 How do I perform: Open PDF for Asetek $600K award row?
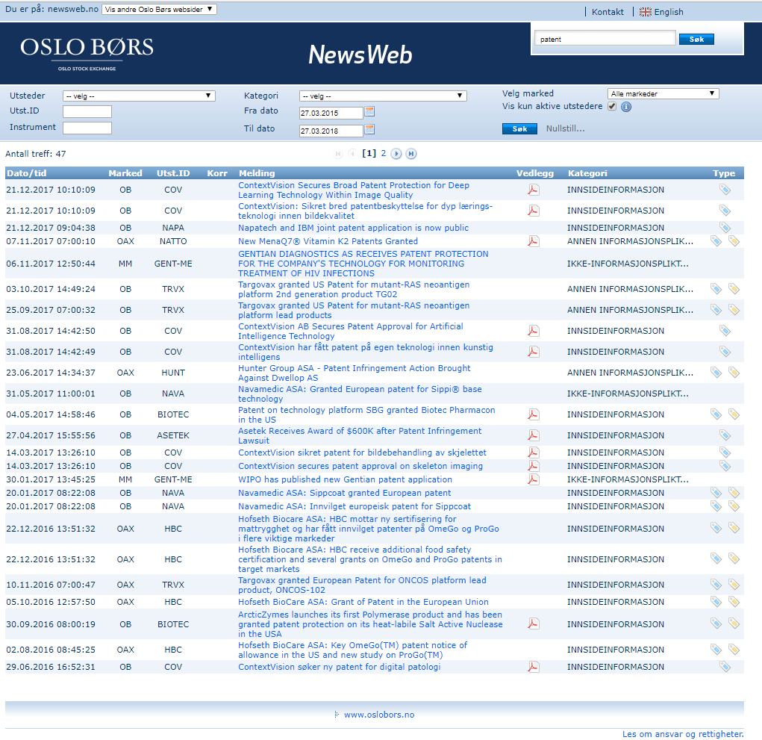pos(534,435)
